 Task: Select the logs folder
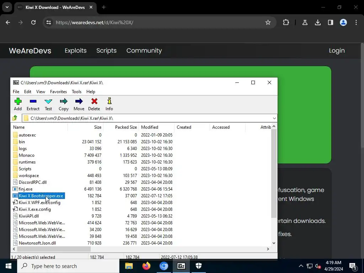23,148
